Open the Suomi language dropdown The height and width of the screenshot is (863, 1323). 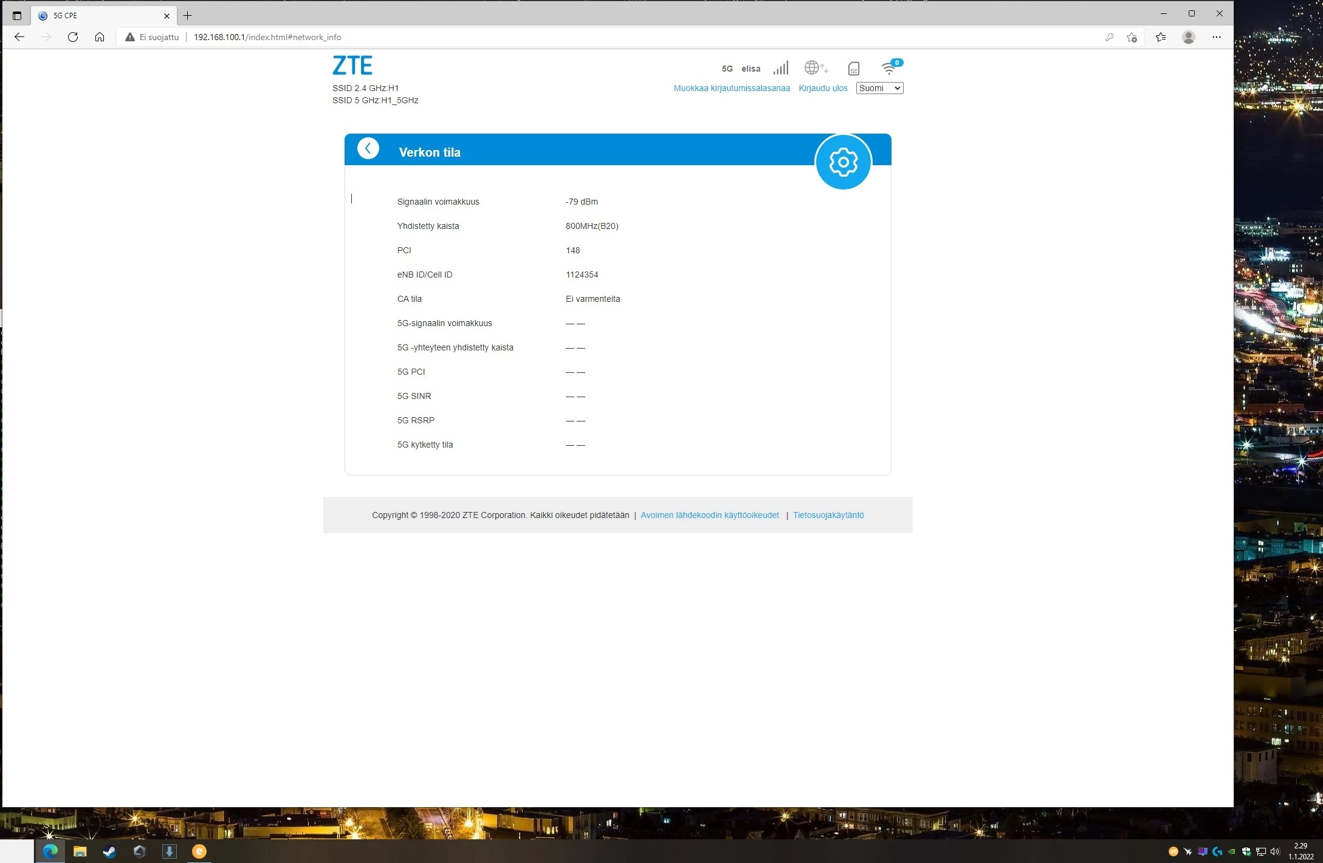coord(879,88)
